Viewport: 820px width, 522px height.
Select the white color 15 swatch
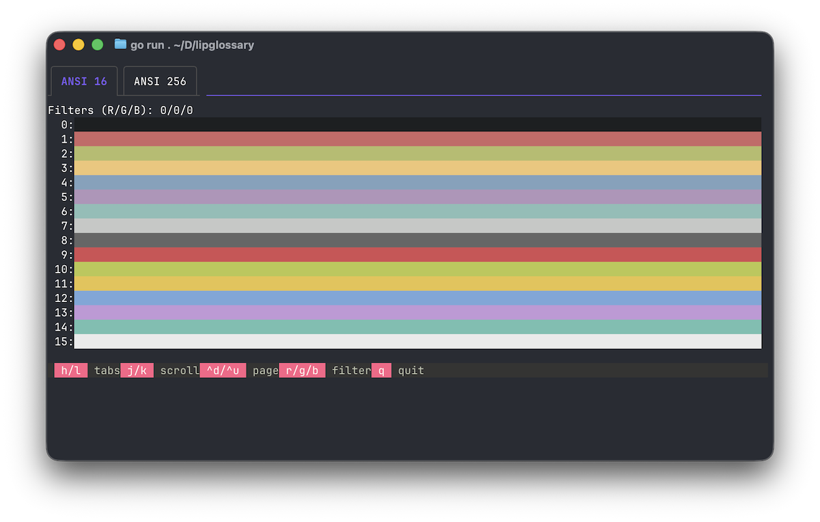[x=417, y=342]
